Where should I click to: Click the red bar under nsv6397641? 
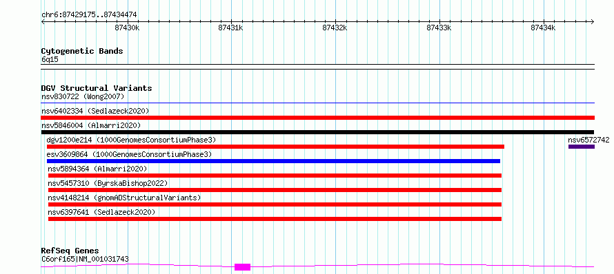coord(275,219)
